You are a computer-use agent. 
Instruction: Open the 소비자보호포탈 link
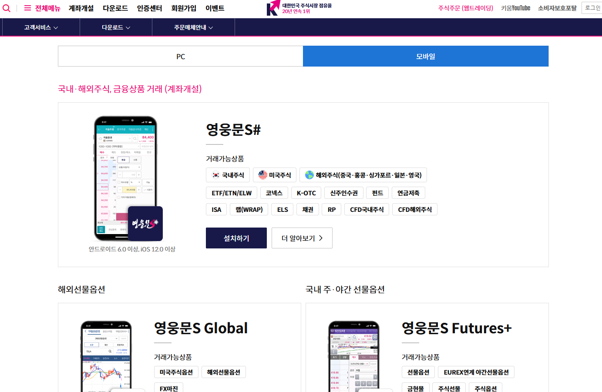[557, 8]
